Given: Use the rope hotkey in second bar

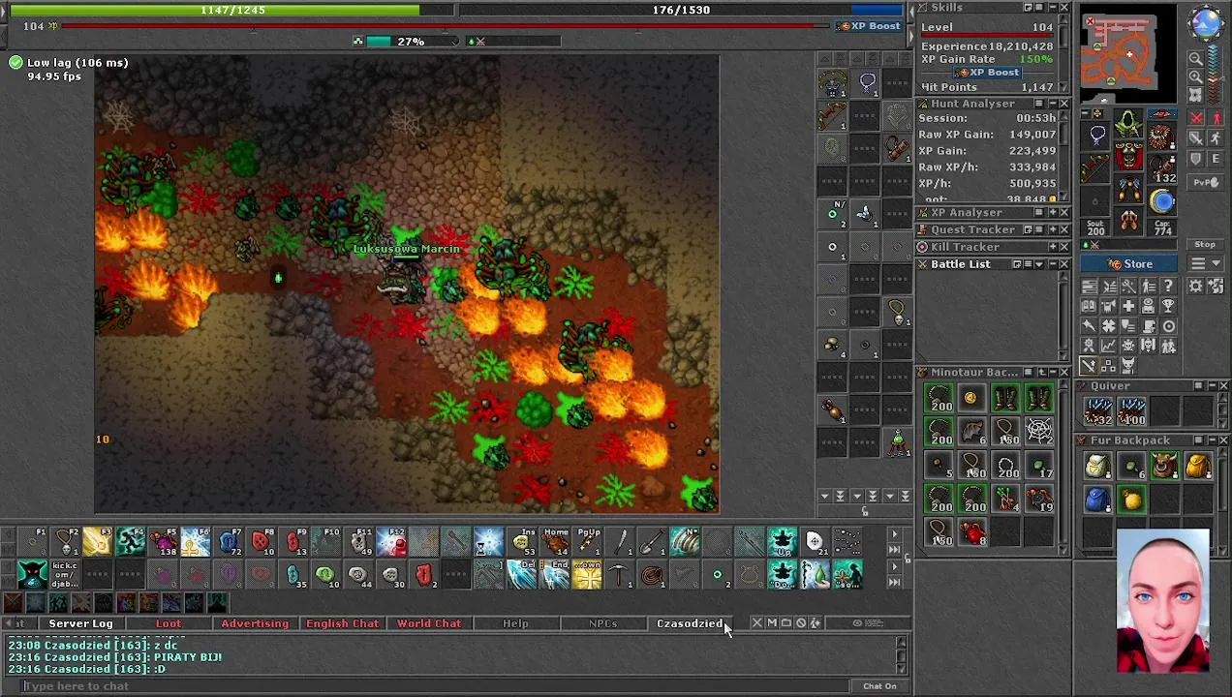Looking at the screenshot, I should pos(653,575).
